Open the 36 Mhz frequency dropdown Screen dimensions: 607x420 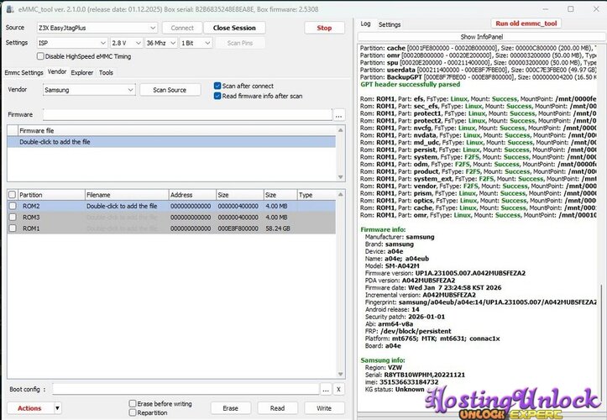click(x=160, y=42)
